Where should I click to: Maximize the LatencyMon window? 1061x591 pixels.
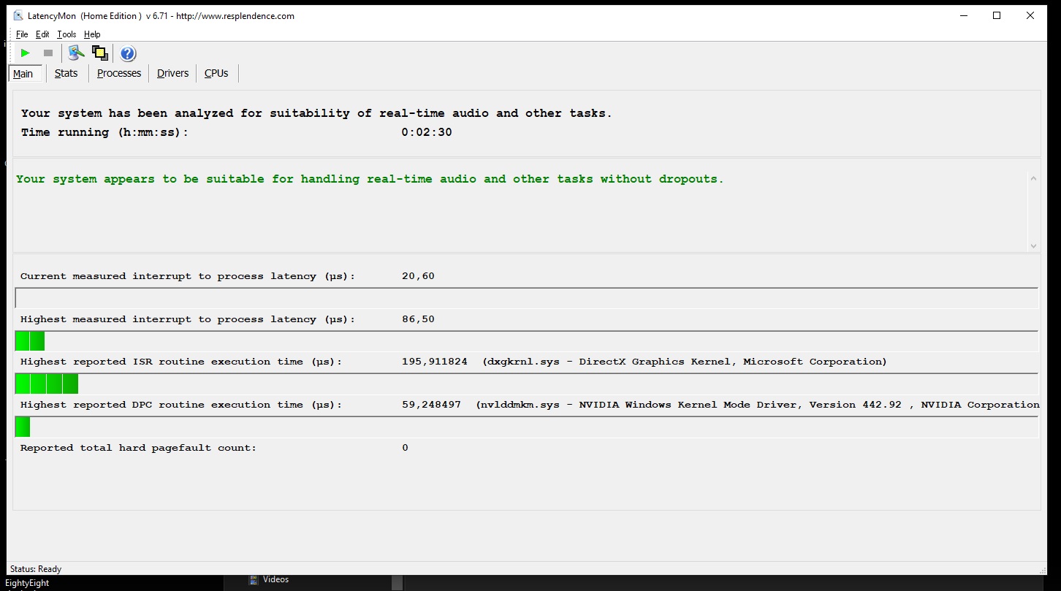tap(996, 15)
